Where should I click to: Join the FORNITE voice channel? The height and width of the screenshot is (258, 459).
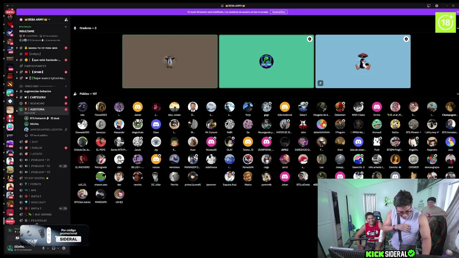43,184
